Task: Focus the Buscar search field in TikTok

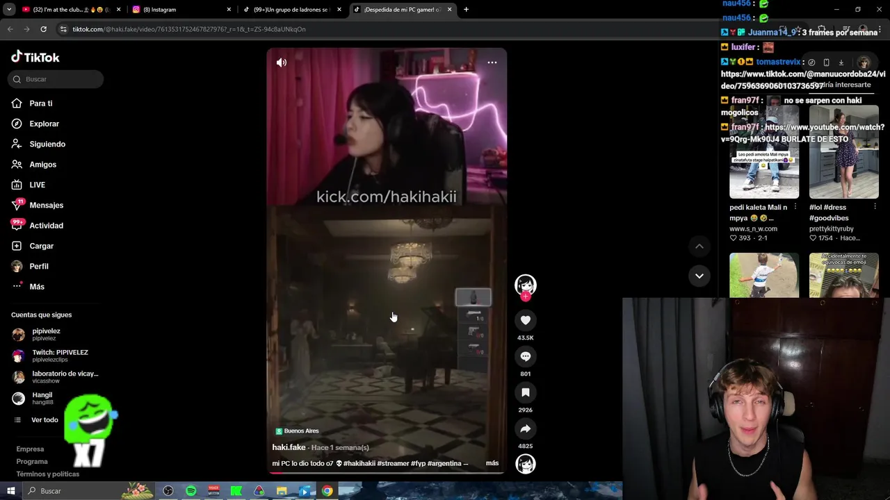Action: pos(56,79)
